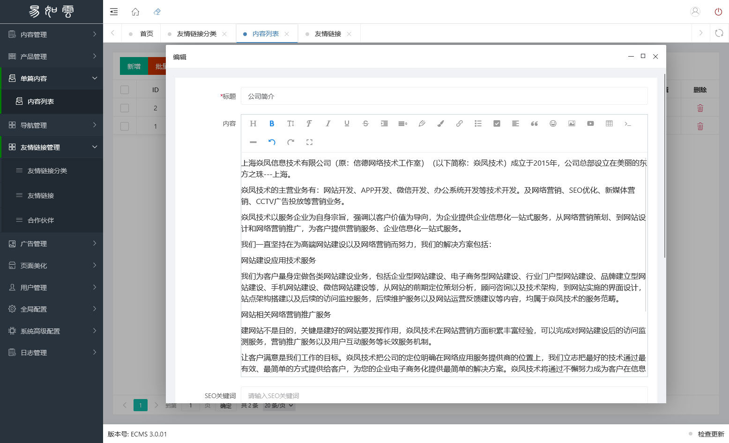
Task: Refresh current tab with reload icon
Action: tap(719, 33)
